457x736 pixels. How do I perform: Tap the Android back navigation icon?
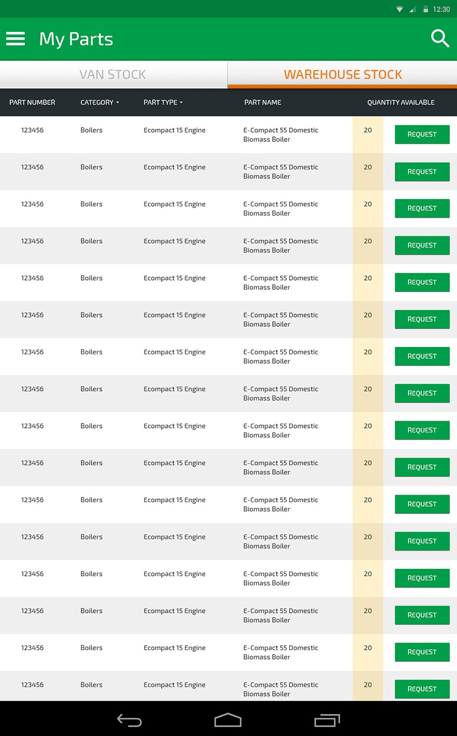pyautogui.click(x=129, y=720)
